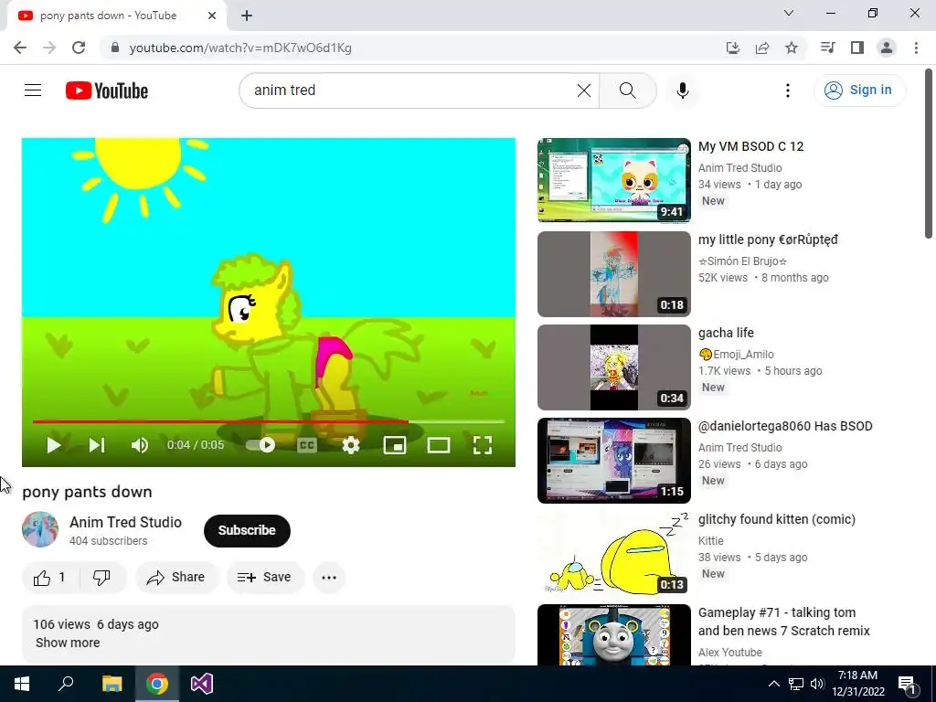
Task: Open notification center in taskbar
Action: click(907, 684)
